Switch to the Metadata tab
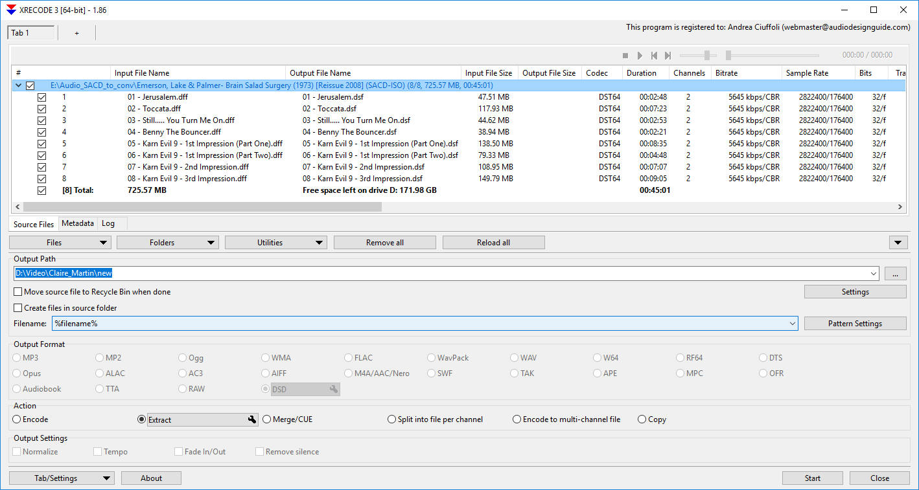This screenshot has width=919, height=490. click(78, 223)
